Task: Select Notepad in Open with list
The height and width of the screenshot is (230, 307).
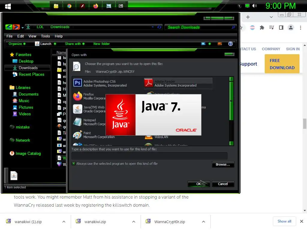Action: click(x=89, y=122)
